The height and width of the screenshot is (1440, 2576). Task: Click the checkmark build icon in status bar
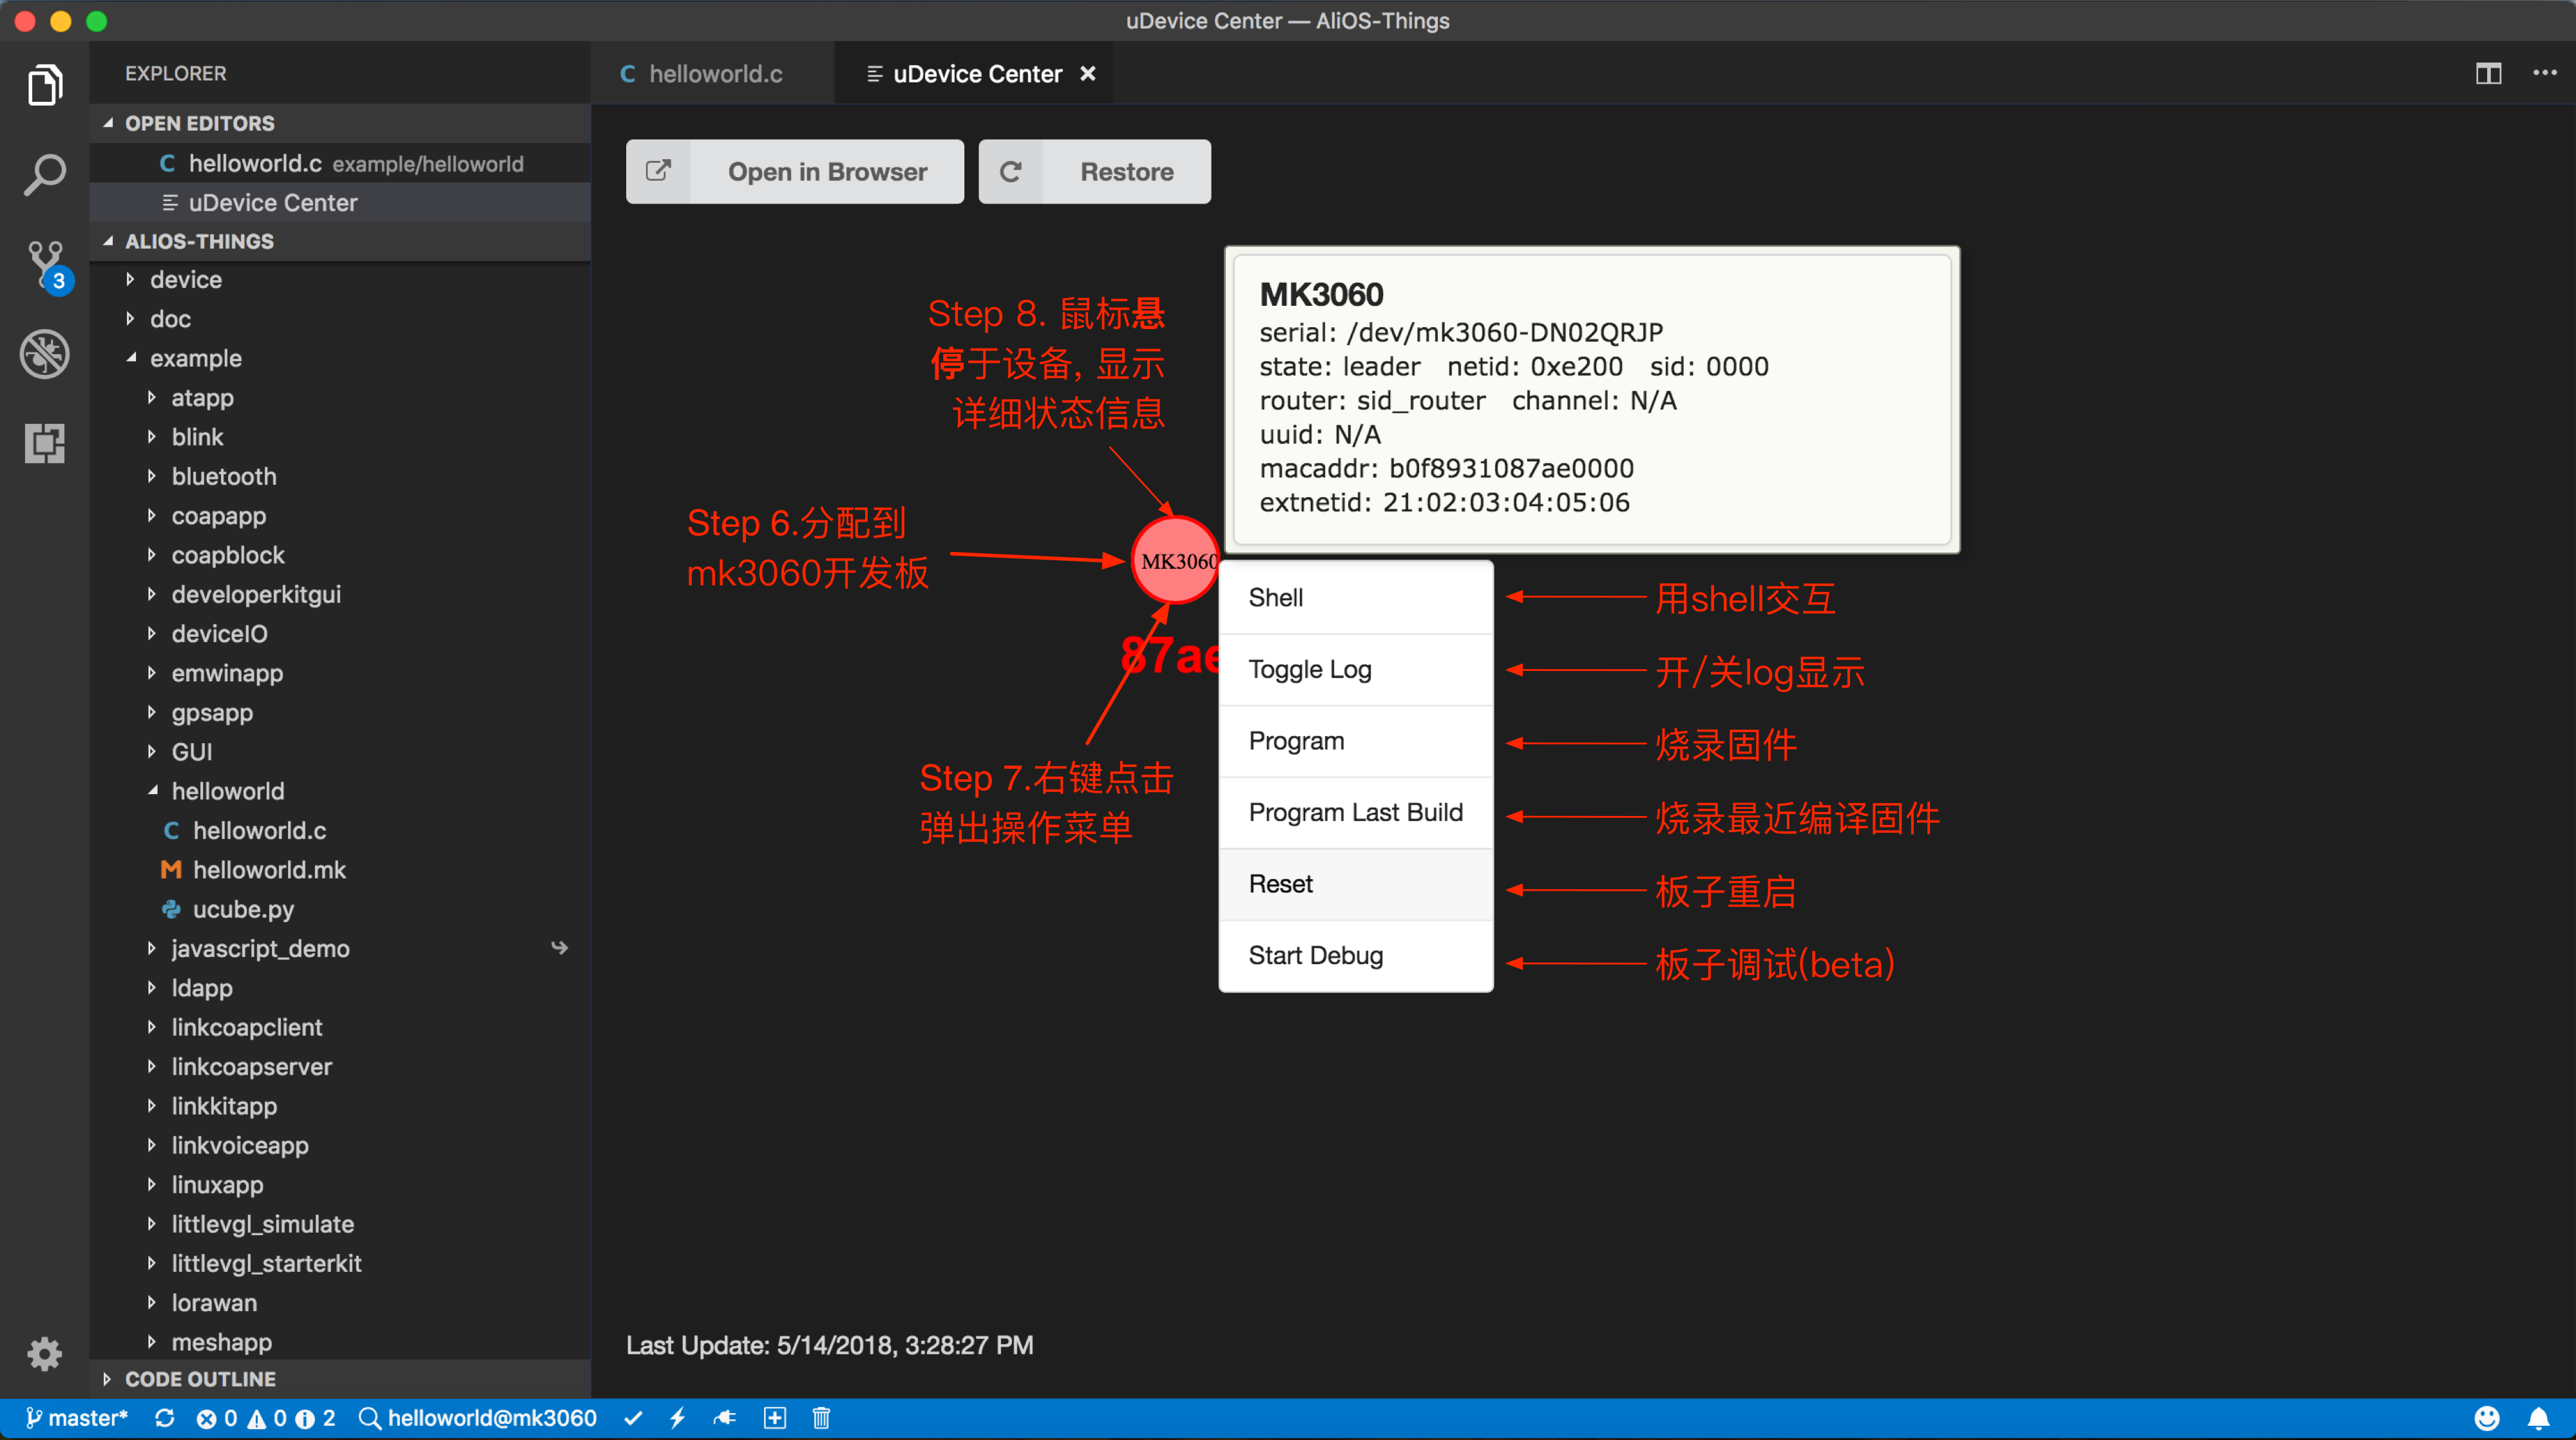tap(633, 1418)
